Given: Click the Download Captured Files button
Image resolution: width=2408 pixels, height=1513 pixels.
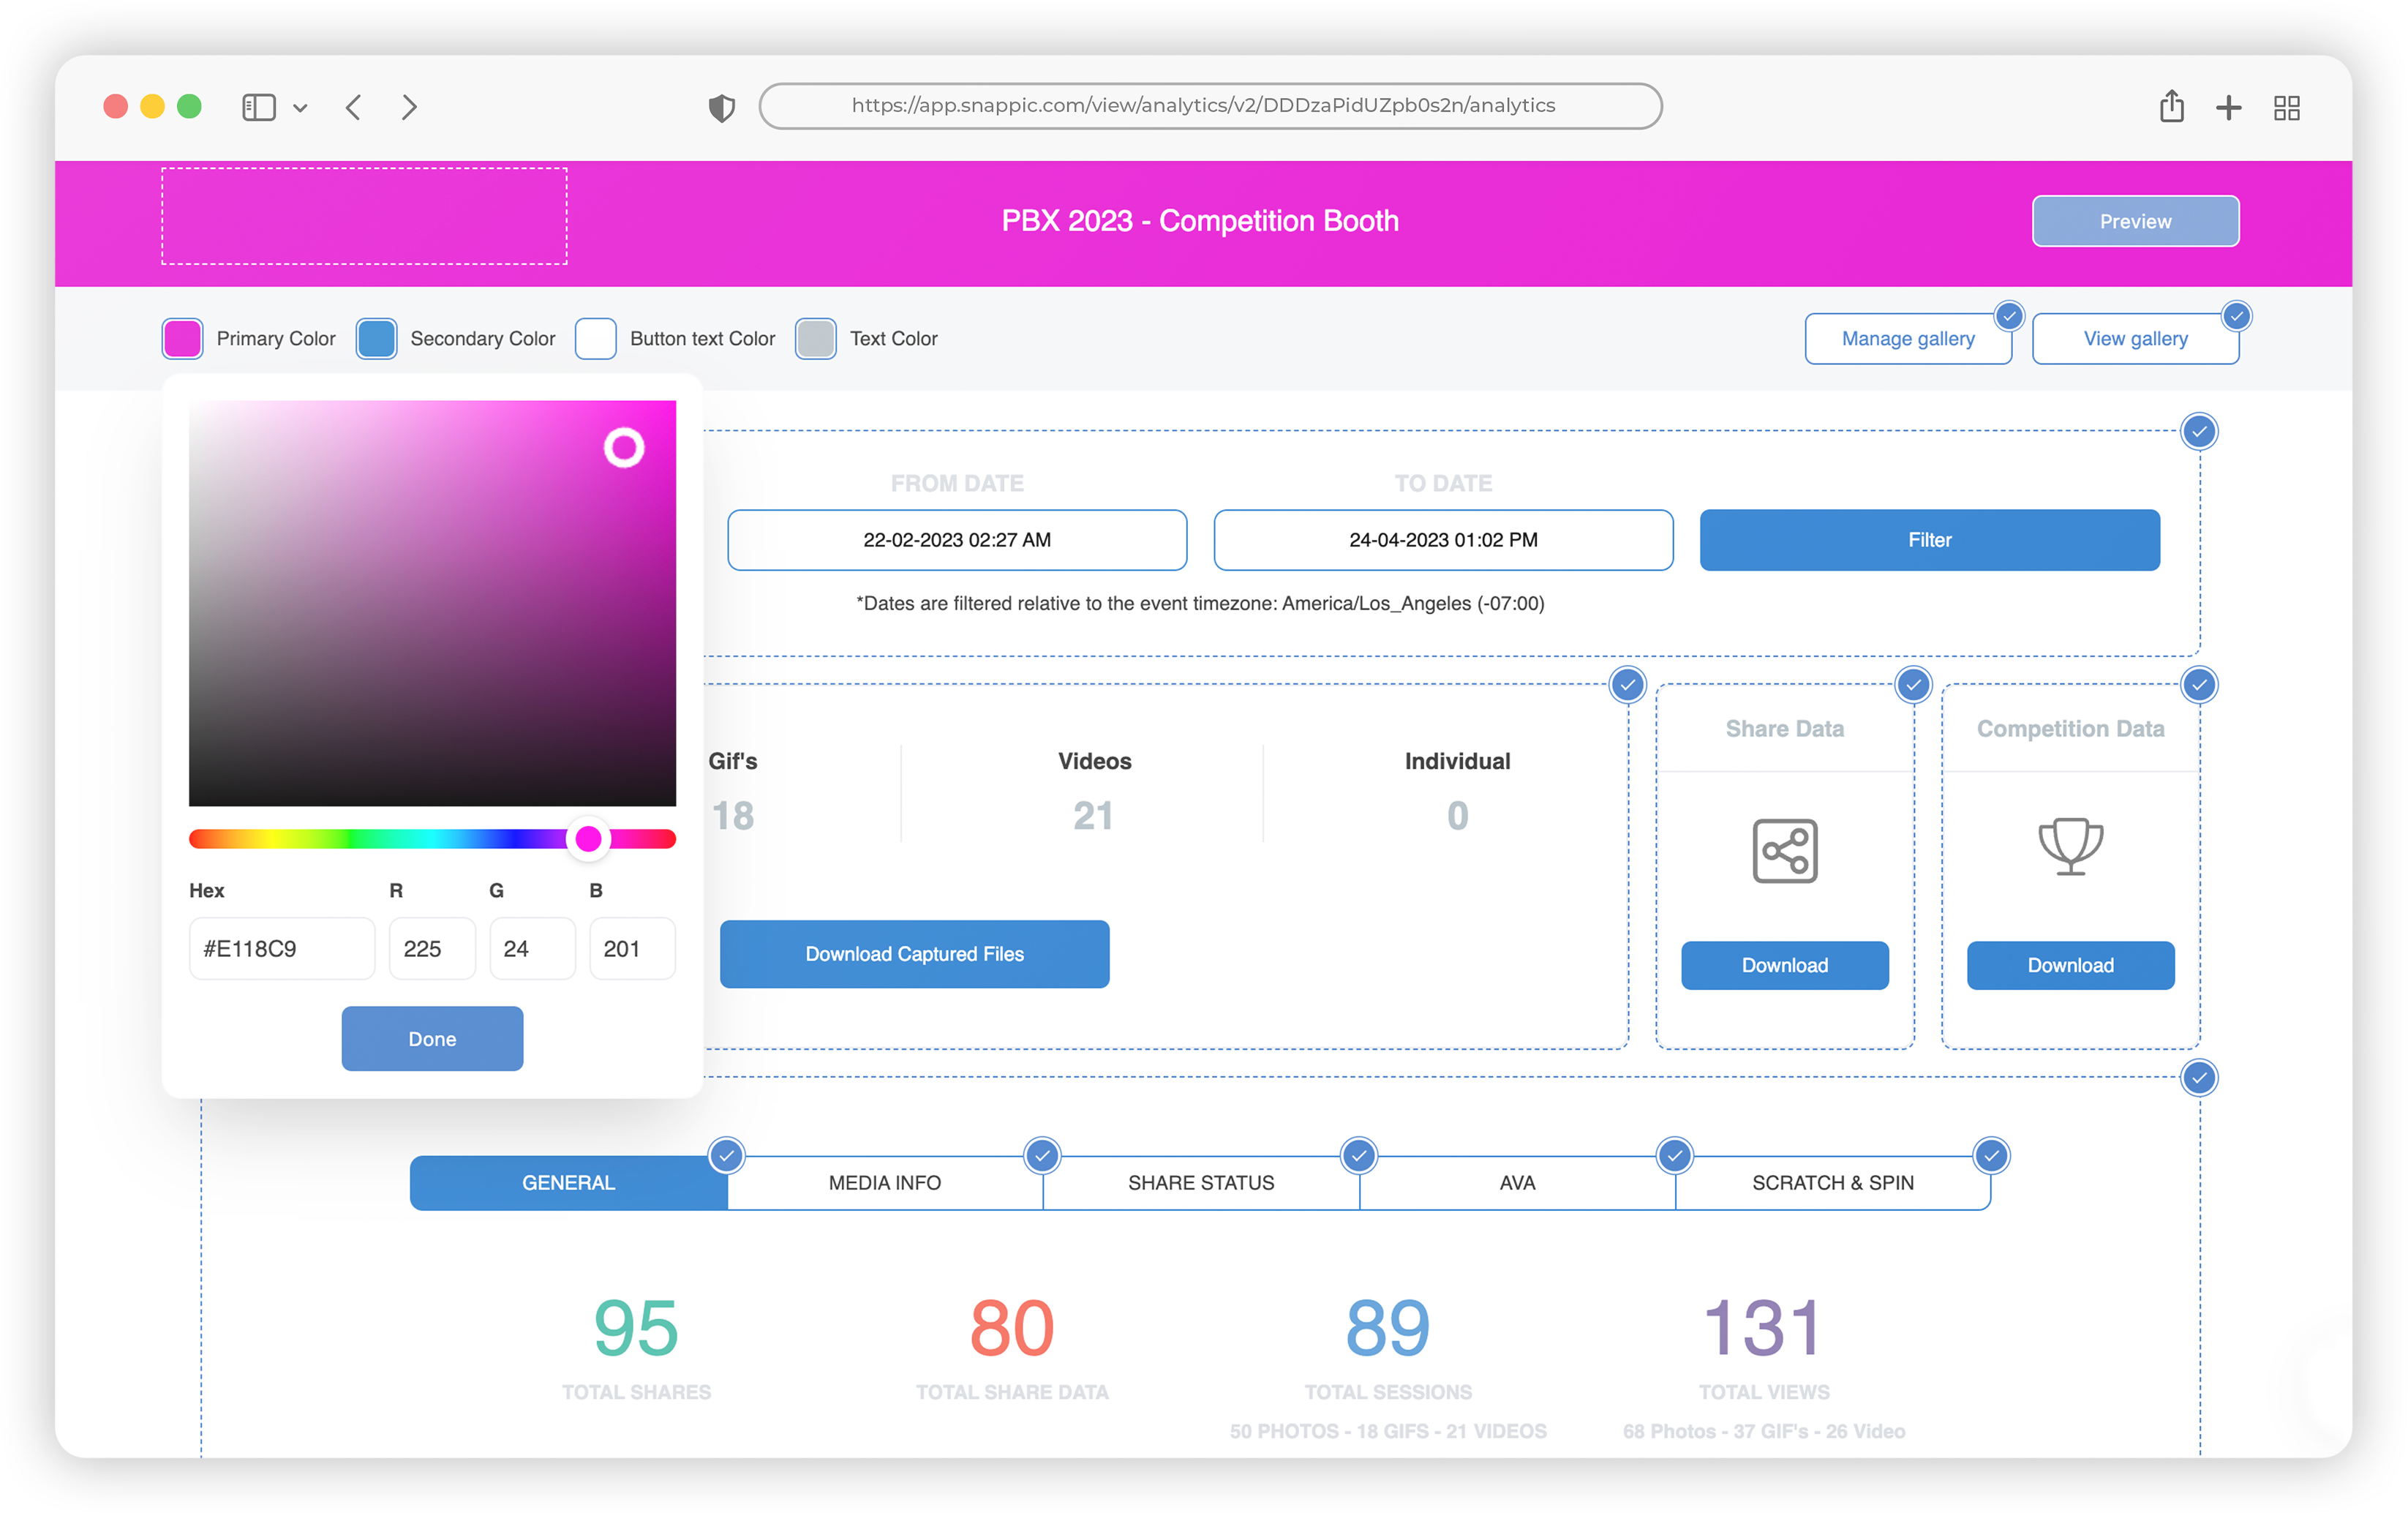Looking at the screenshot, I should coord(914,954).
